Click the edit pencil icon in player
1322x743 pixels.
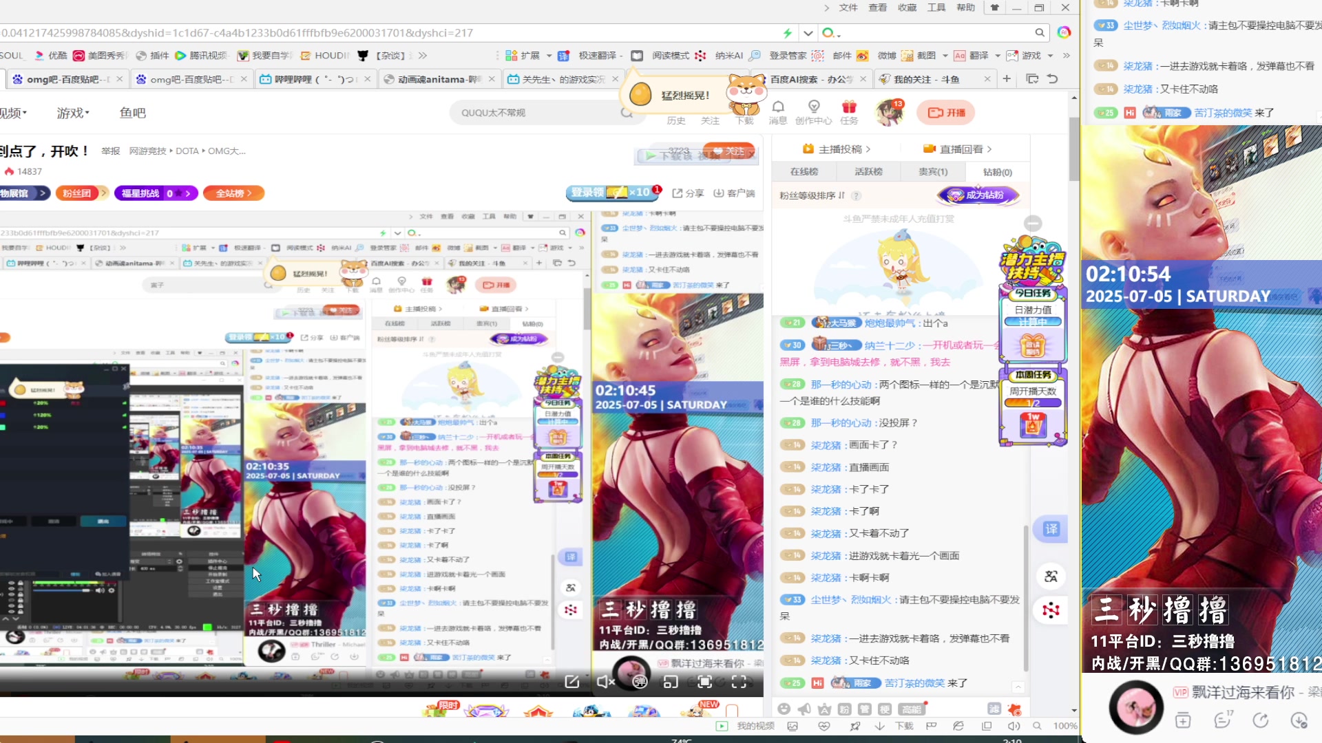572,681
